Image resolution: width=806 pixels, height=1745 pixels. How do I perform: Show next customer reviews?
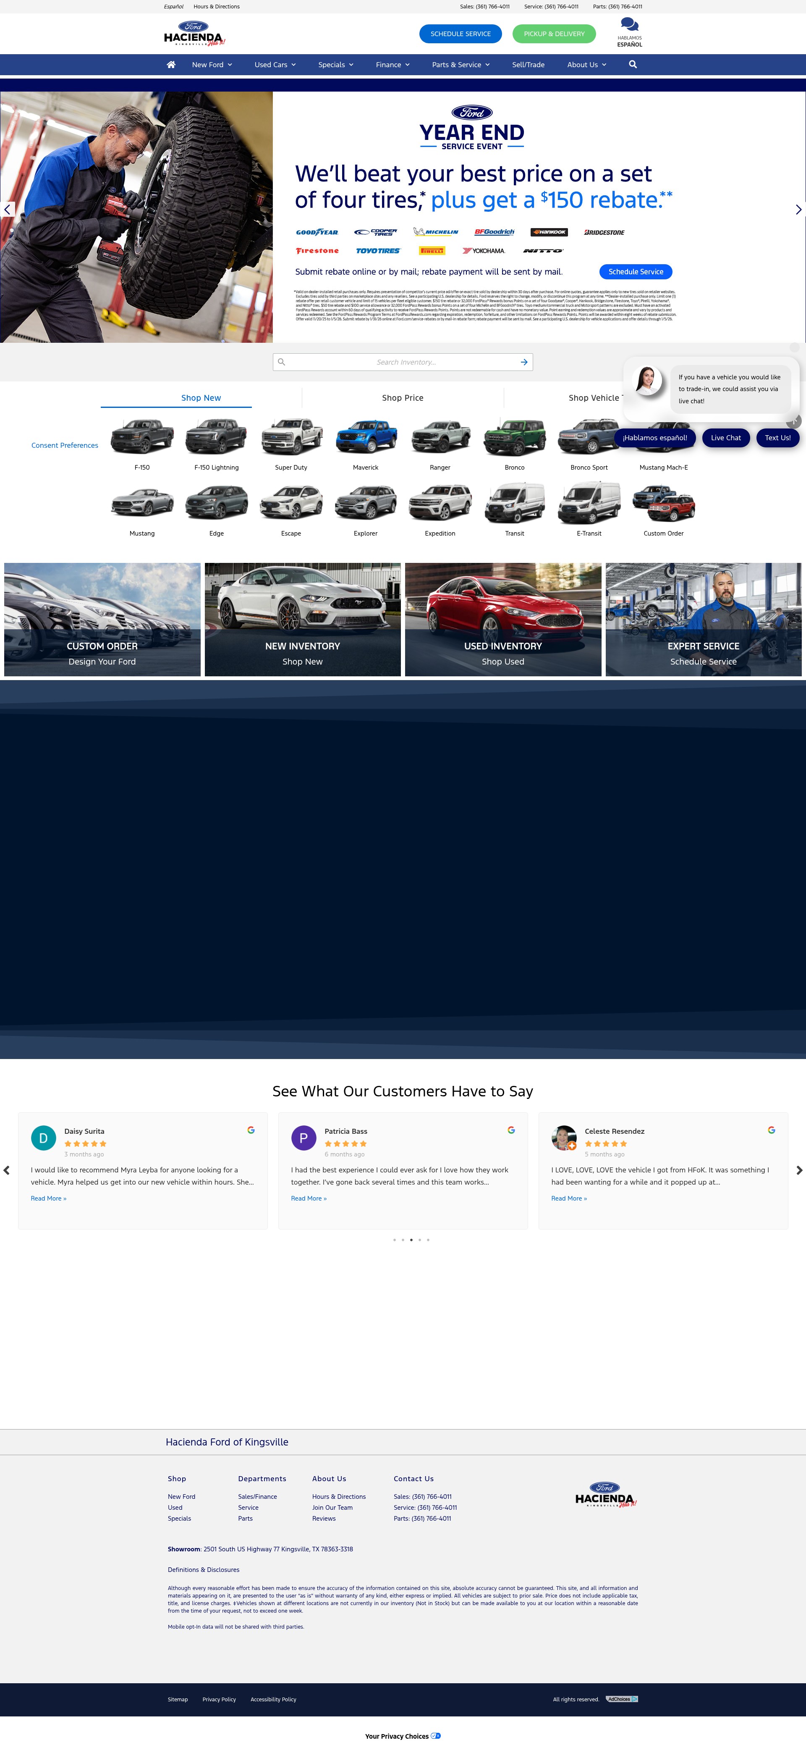pos(799,1170)
